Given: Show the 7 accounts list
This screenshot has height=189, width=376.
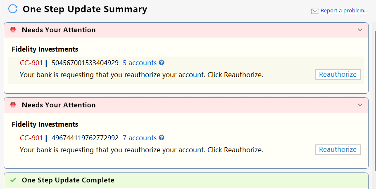Looking at the screenshot, I should 140,138.
